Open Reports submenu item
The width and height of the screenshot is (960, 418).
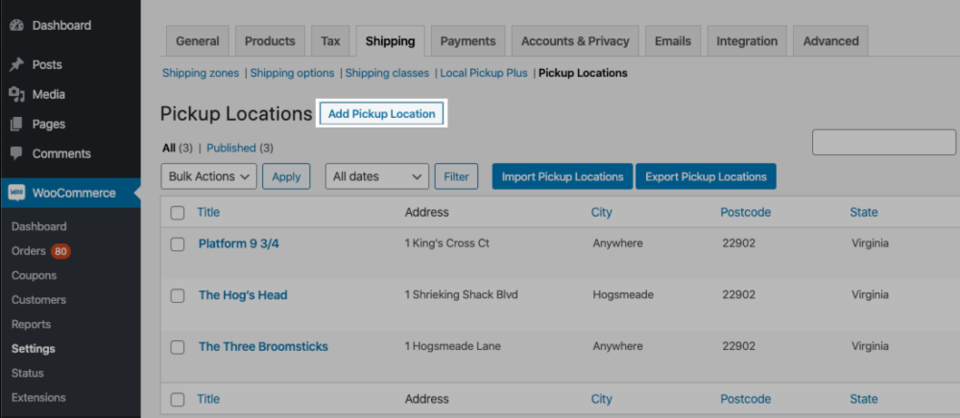(x=31, y=324)
